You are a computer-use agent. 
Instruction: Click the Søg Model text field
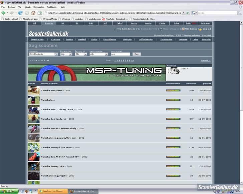120,54
